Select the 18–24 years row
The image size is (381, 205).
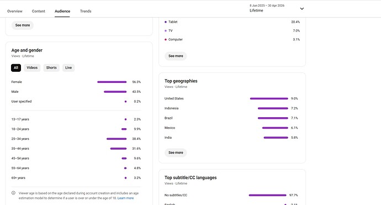tap(76, 129)
